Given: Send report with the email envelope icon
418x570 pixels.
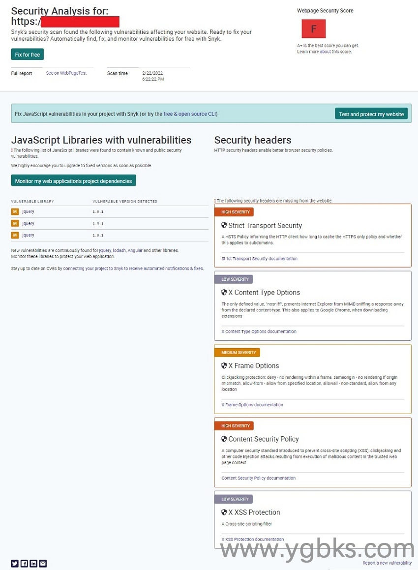Looking at the screenshot, I should 43,563.
